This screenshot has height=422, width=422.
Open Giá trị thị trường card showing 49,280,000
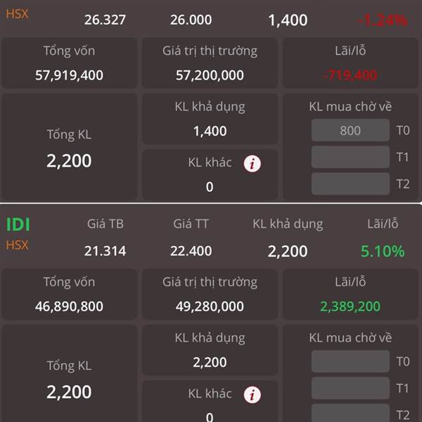[x=210, y=295]
